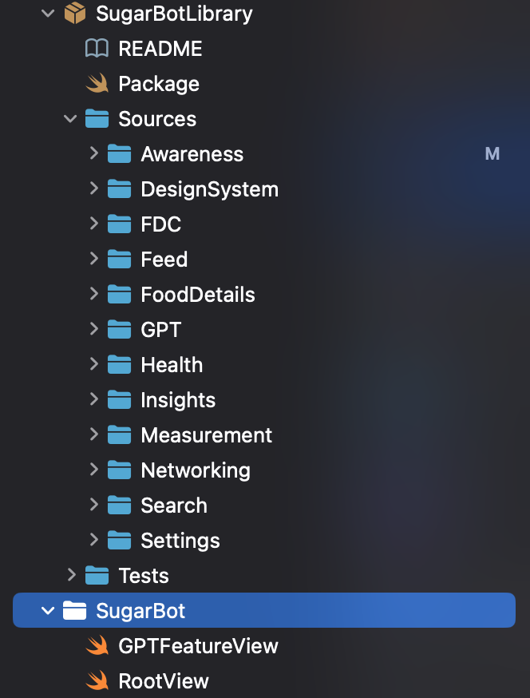Open the GPTFeatureView file
This screenshot has width=530, height=698.
(199, 645)
